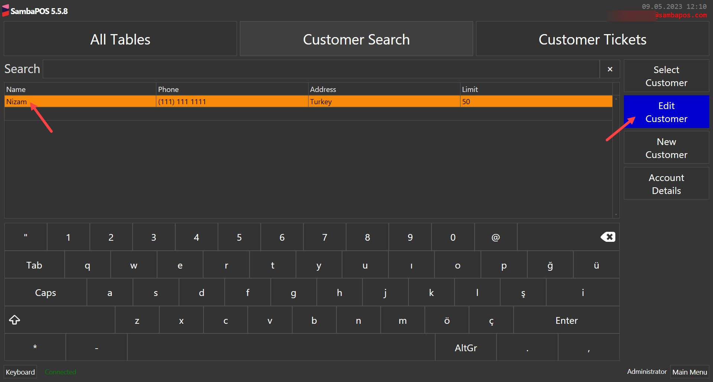This screenshot has height=382, width=713.
Task: Toggle Caps on the virtual keyboard
Action: click(45, 292)
